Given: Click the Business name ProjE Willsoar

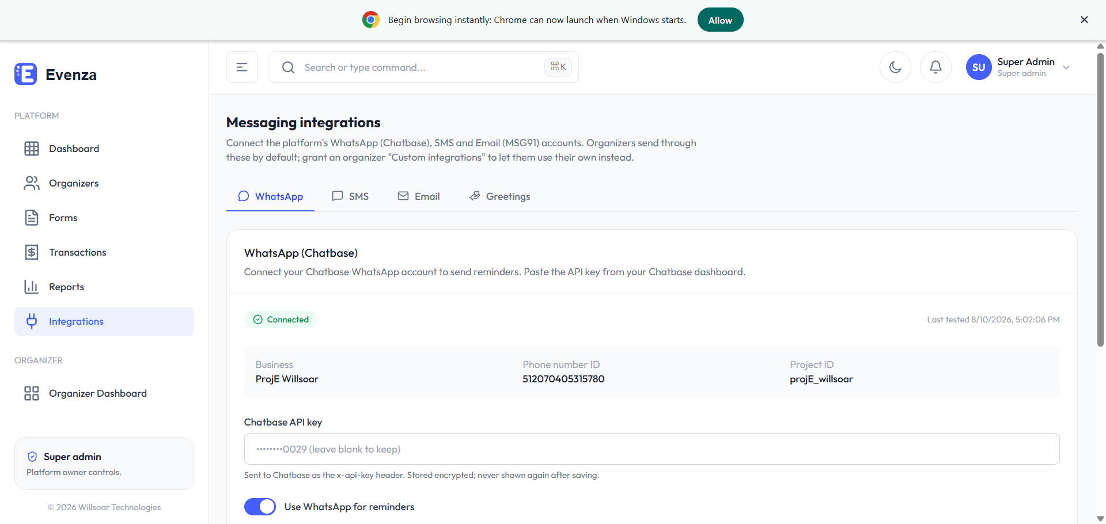Looking at the screenshot, I should point(287,379).
